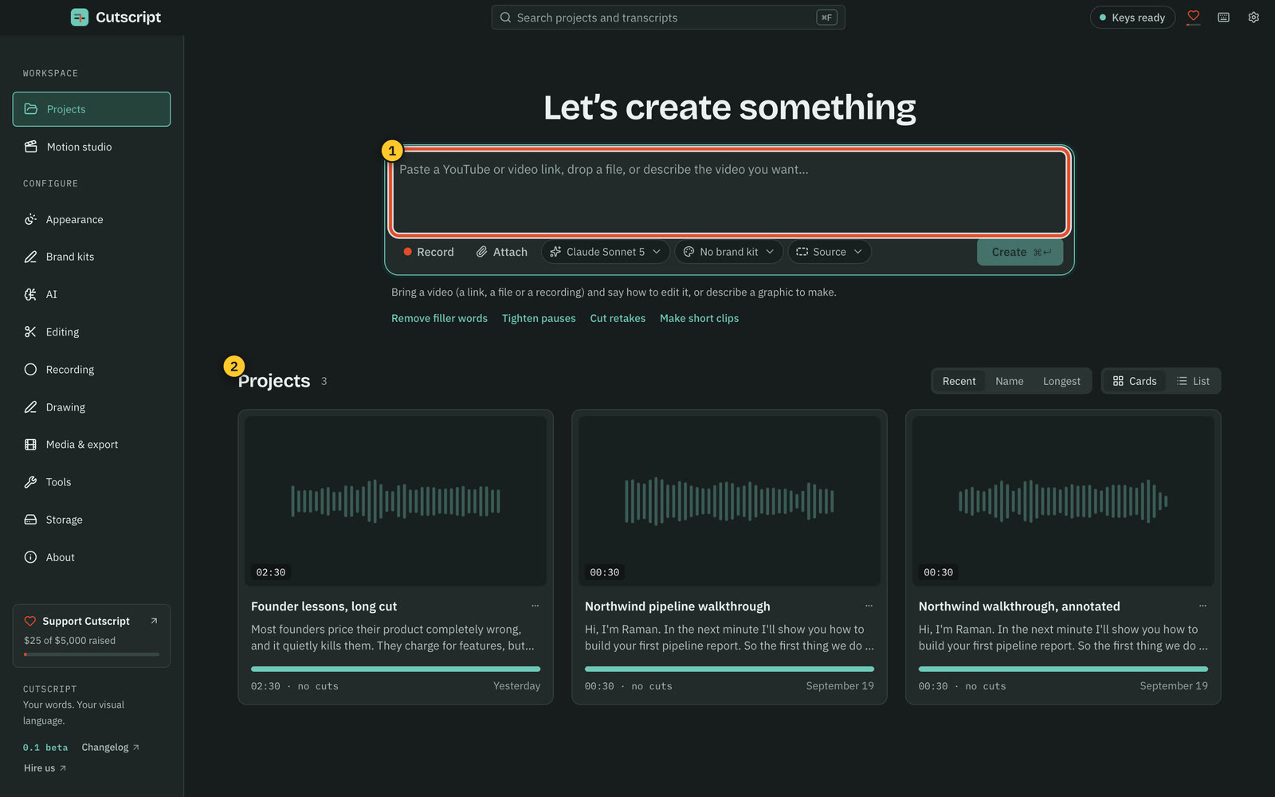Click the "$25 of $5,000 raised" text

pyautogui.click(x=69, y=640)
